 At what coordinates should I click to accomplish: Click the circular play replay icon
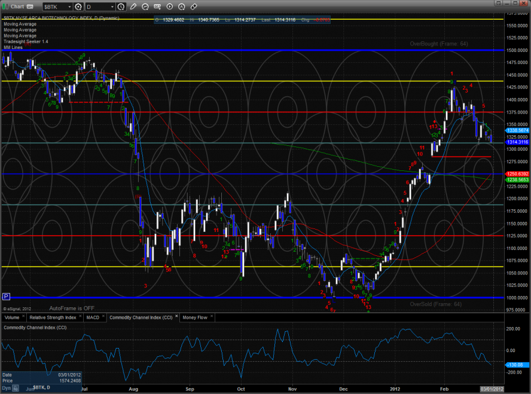(x=170, y=7)
